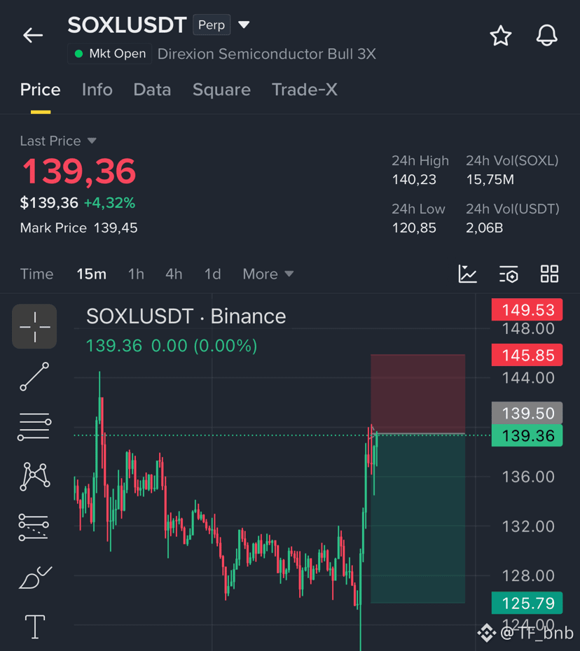Select the crosshair cursor tool

tap(34, 327)
